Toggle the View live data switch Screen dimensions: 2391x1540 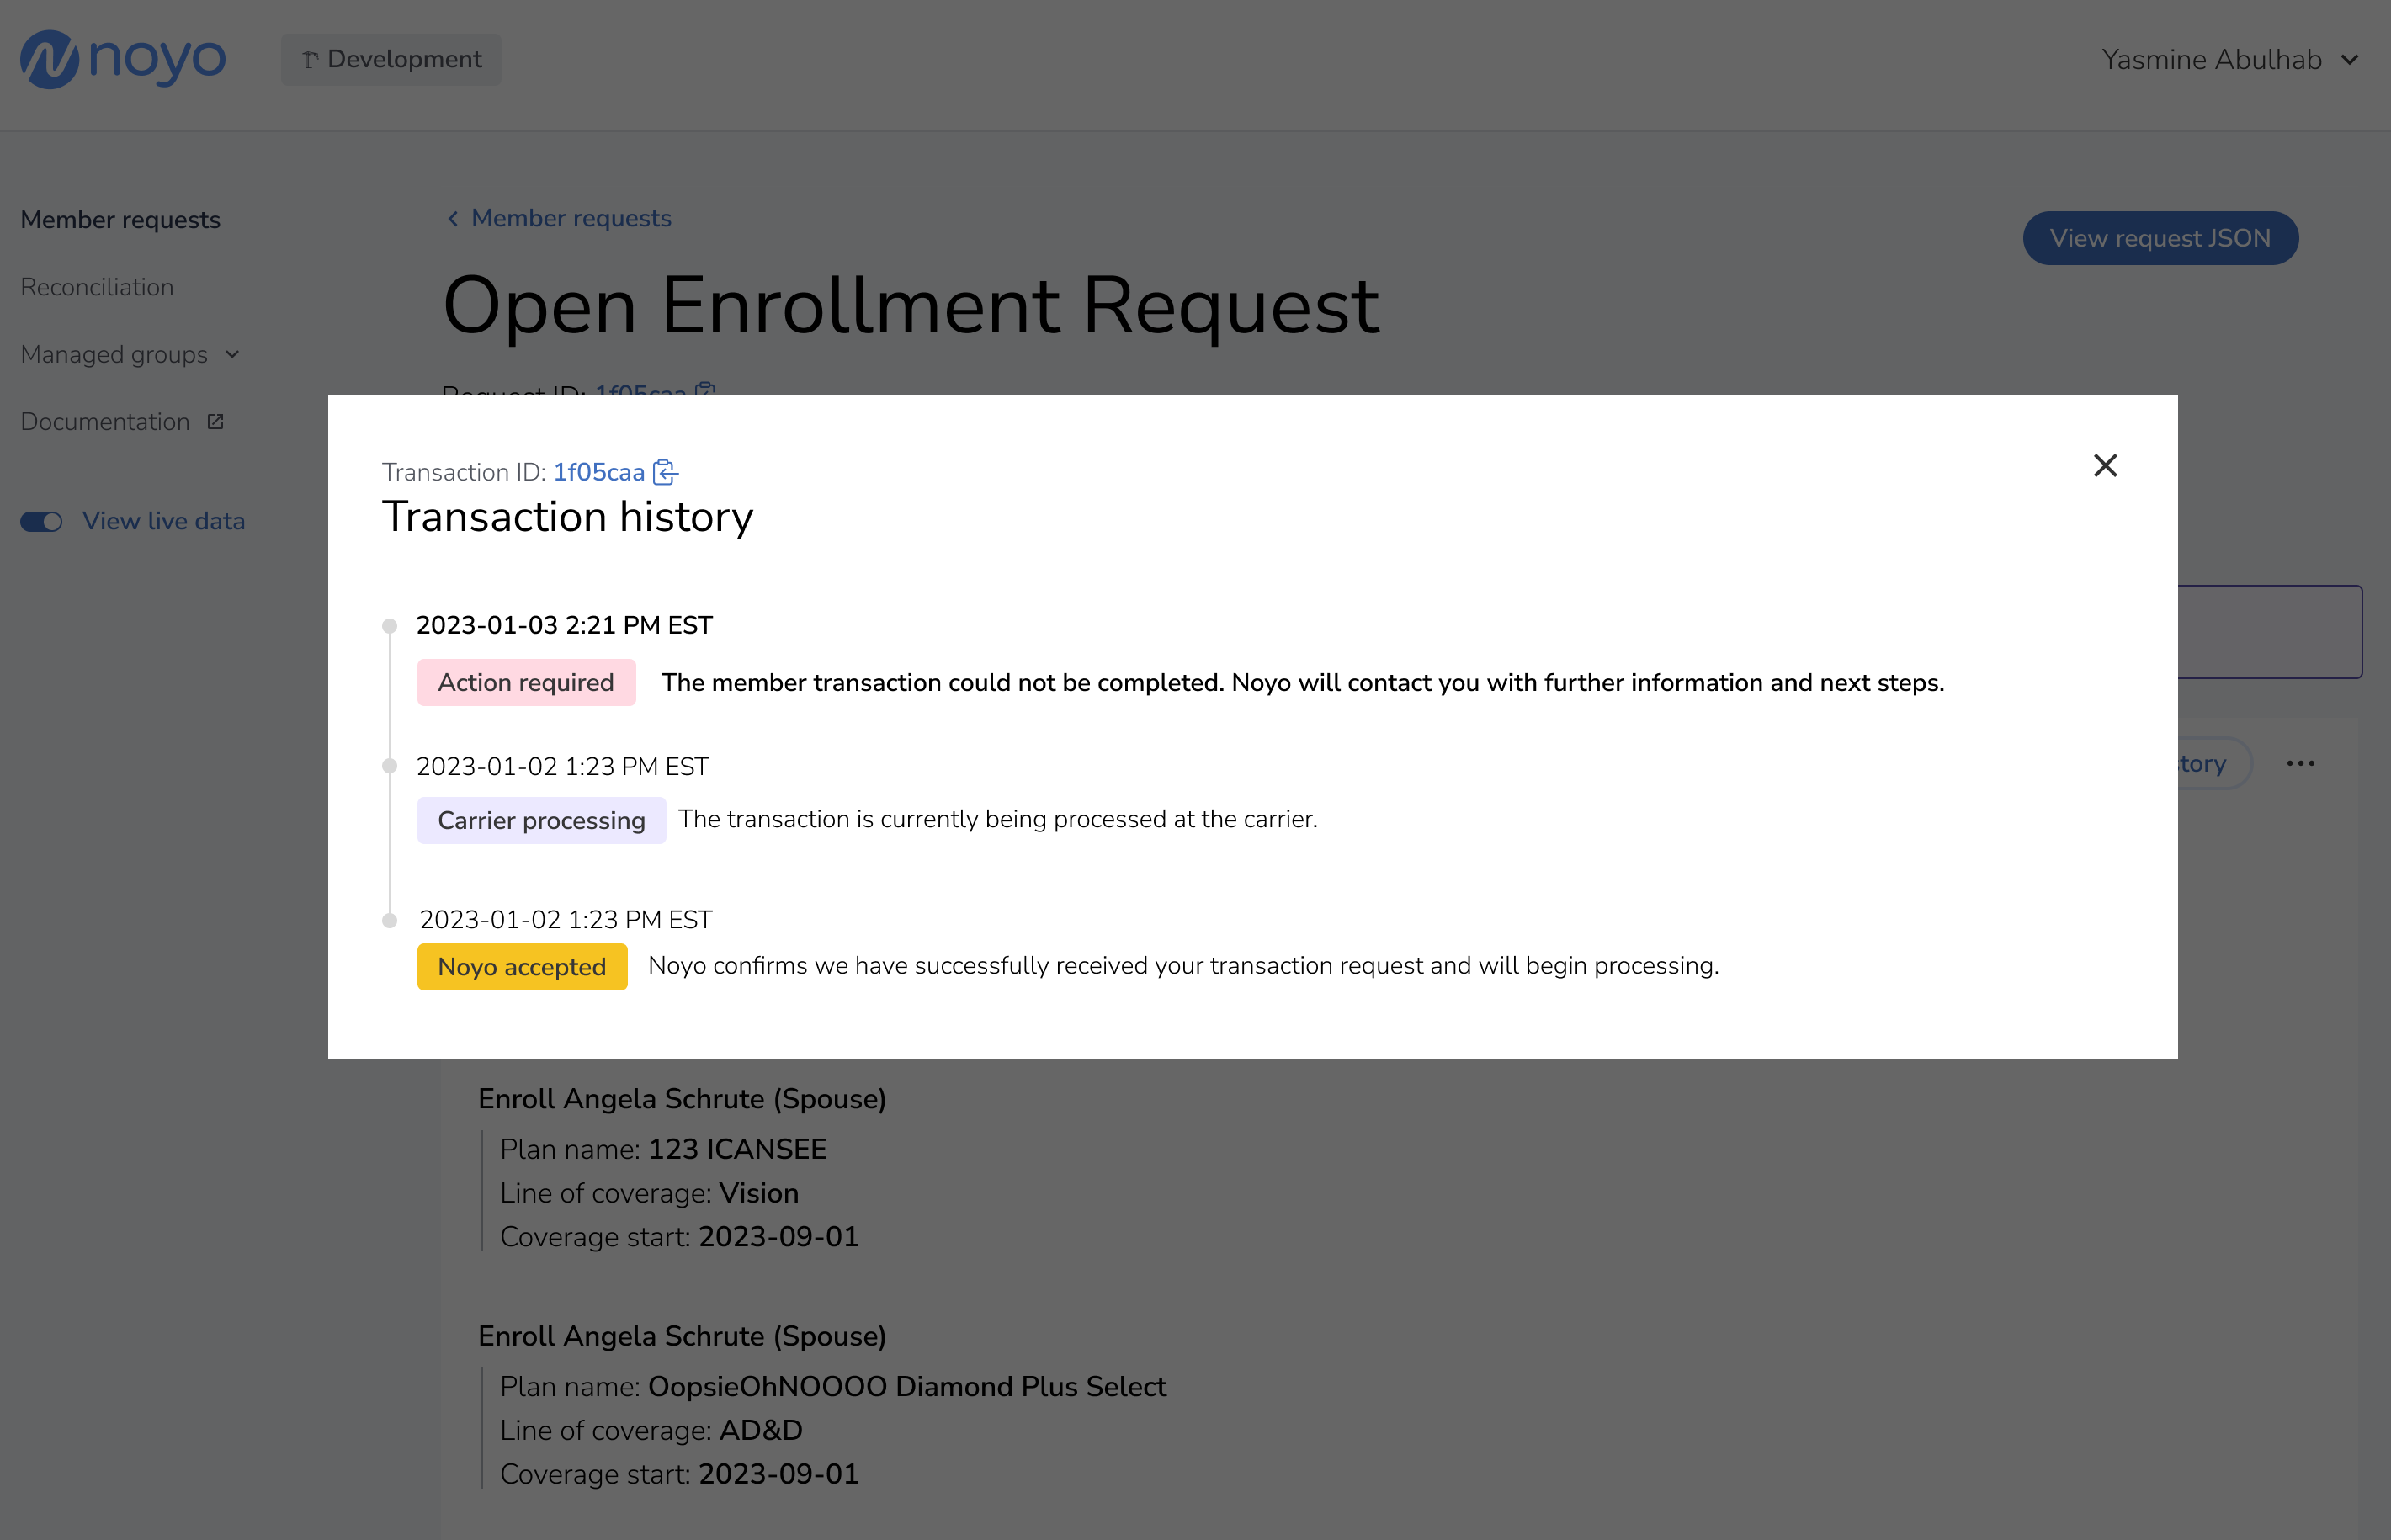click(42, 522)
